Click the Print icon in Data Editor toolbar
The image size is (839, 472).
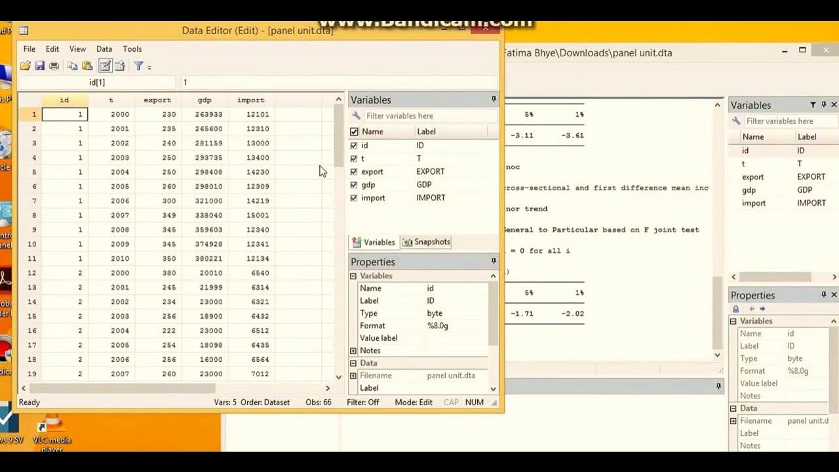[54, 66]
